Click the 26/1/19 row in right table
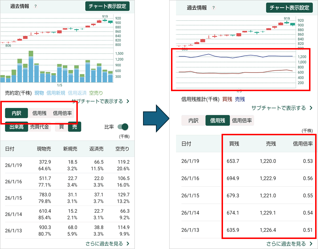Viewport: 318px width, 249px height. pos(247,161)
